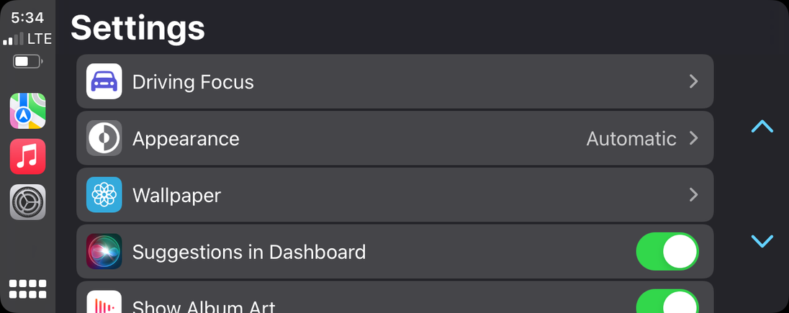The image size is (789, 313).
Task: Disable the Suggestions in Dashboard switch
Action: [x=667, y=252]
